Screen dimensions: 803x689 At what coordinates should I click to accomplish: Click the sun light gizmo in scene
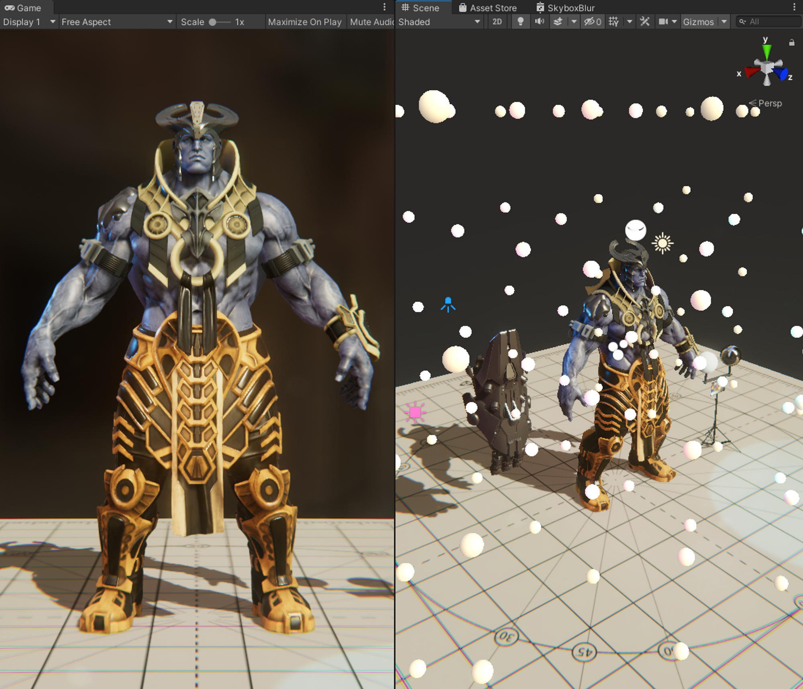click(x=662, y=243)
